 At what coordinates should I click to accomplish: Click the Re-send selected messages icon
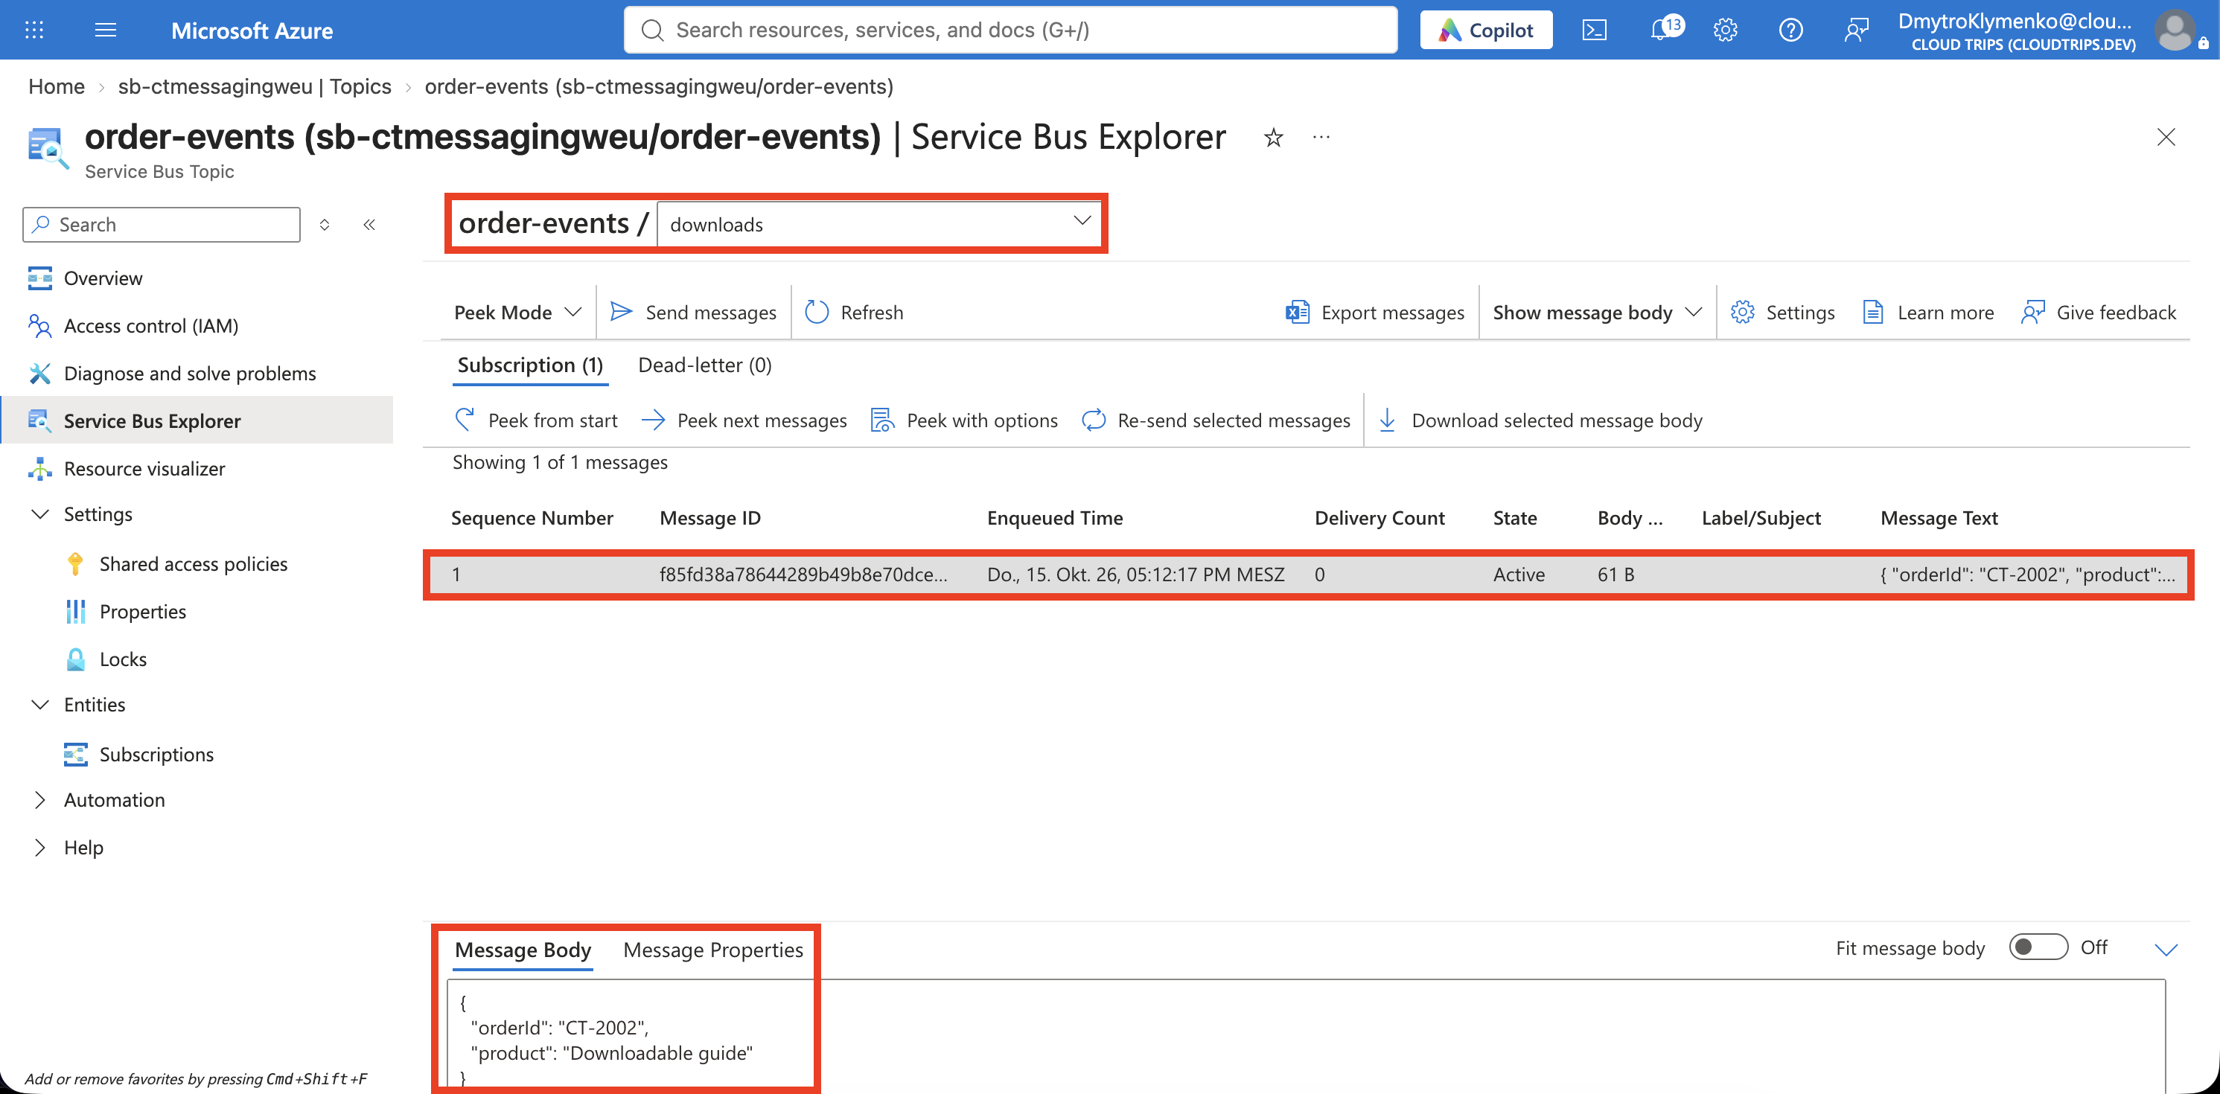point(1094,420)
